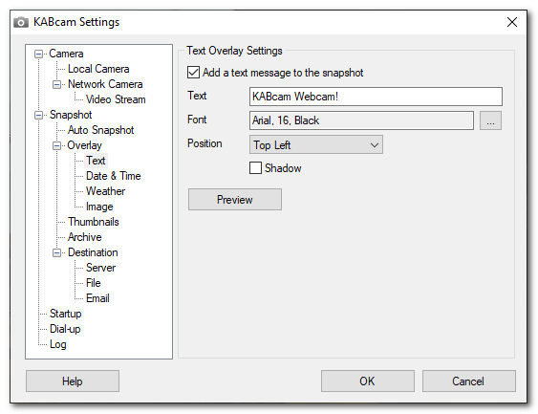The height and width of the screenshot is (414, 538).
Task: Enable the Shadow checkbox
Action: 255,168
